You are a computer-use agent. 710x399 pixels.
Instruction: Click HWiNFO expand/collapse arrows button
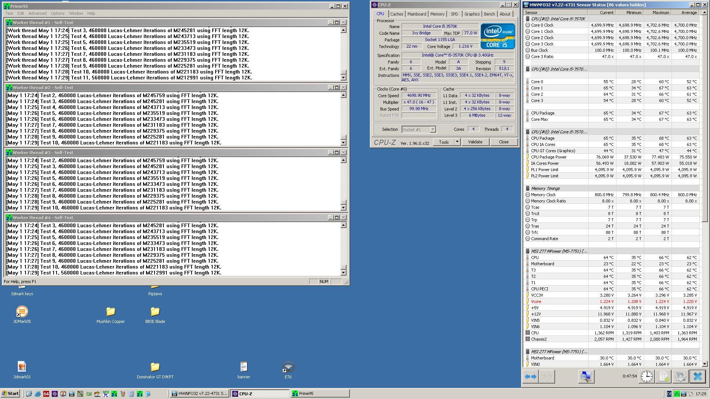coord(531,376)
